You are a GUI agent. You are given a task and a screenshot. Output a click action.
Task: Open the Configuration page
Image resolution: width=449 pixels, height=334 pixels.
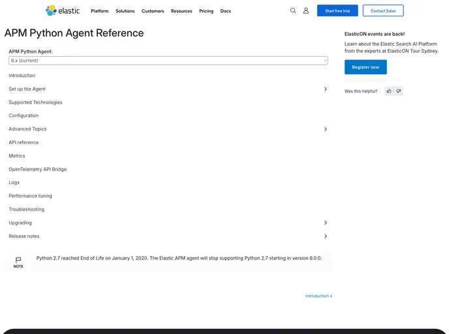coord(23,115)
